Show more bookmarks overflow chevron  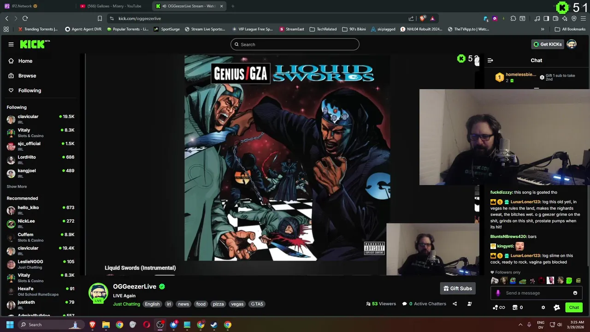click(x=543, y=29)
